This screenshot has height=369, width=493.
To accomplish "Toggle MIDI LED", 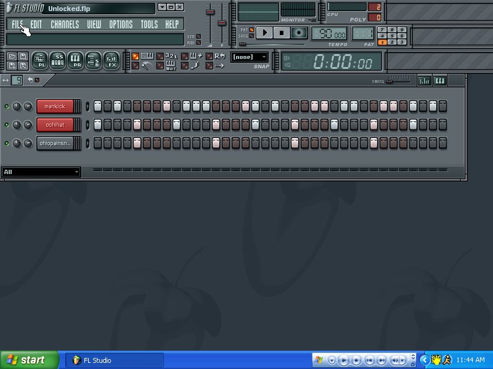I will [x=198, y=42].
